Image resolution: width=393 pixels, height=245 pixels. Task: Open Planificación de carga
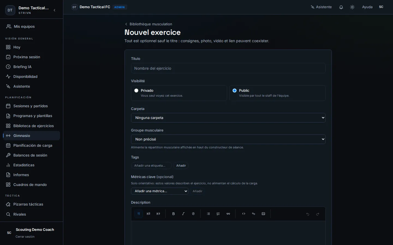31,145
